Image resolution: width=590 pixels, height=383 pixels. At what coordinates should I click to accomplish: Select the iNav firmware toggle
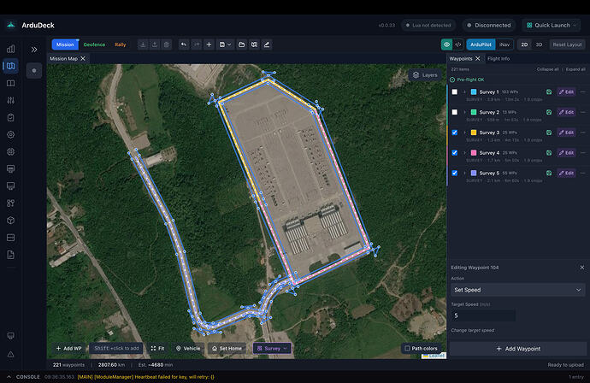[504, 44]
